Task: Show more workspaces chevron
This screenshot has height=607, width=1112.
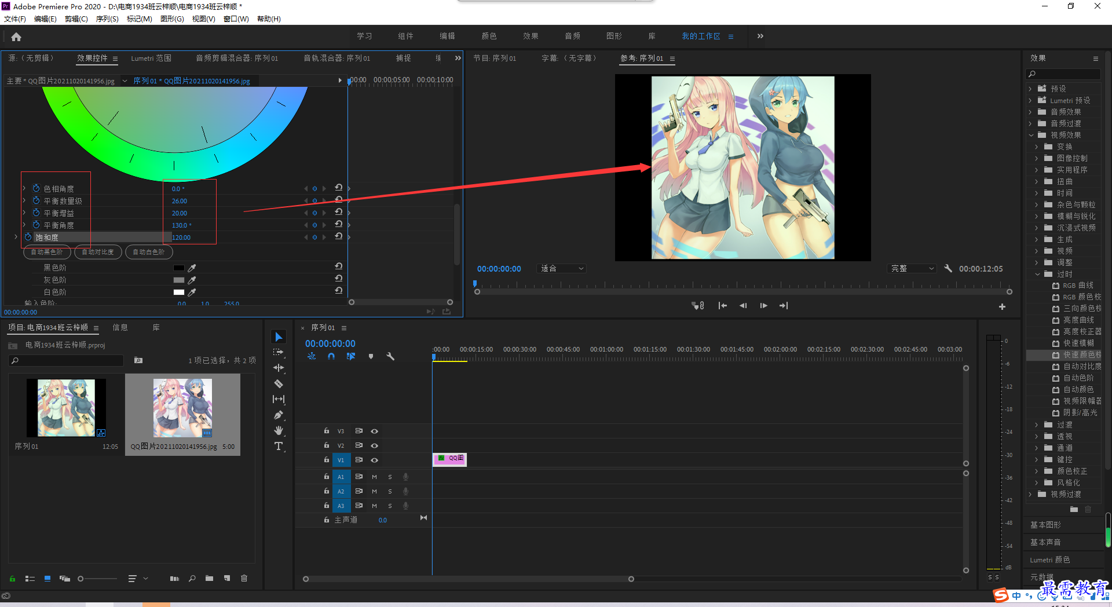Action: (x=760, y=36)
